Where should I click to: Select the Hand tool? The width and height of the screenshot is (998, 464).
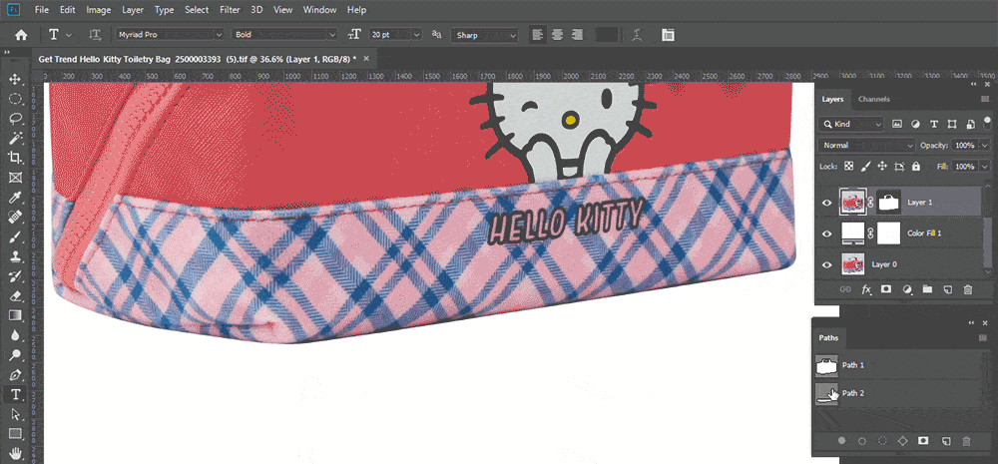15,453
